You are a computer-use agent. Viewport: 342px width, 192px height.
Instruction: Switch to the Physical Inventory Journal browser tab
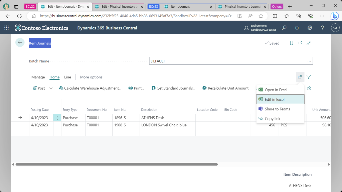[x=242, y=7]
